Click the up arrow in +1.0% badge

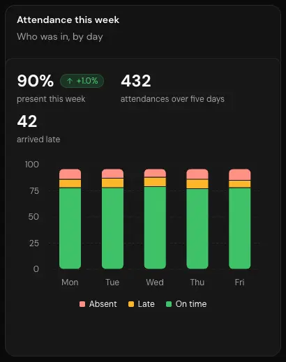70,81
